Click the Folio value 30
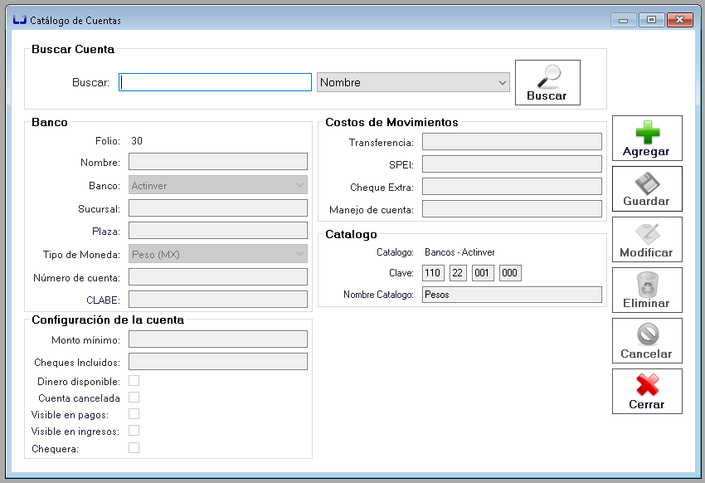The height and width of the screenshot is (483, 705). point(137,141)
